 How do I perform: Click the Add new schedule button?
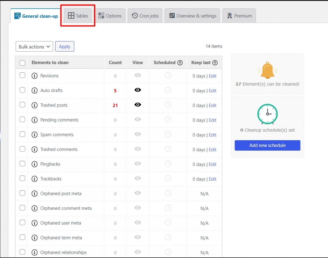267,145
